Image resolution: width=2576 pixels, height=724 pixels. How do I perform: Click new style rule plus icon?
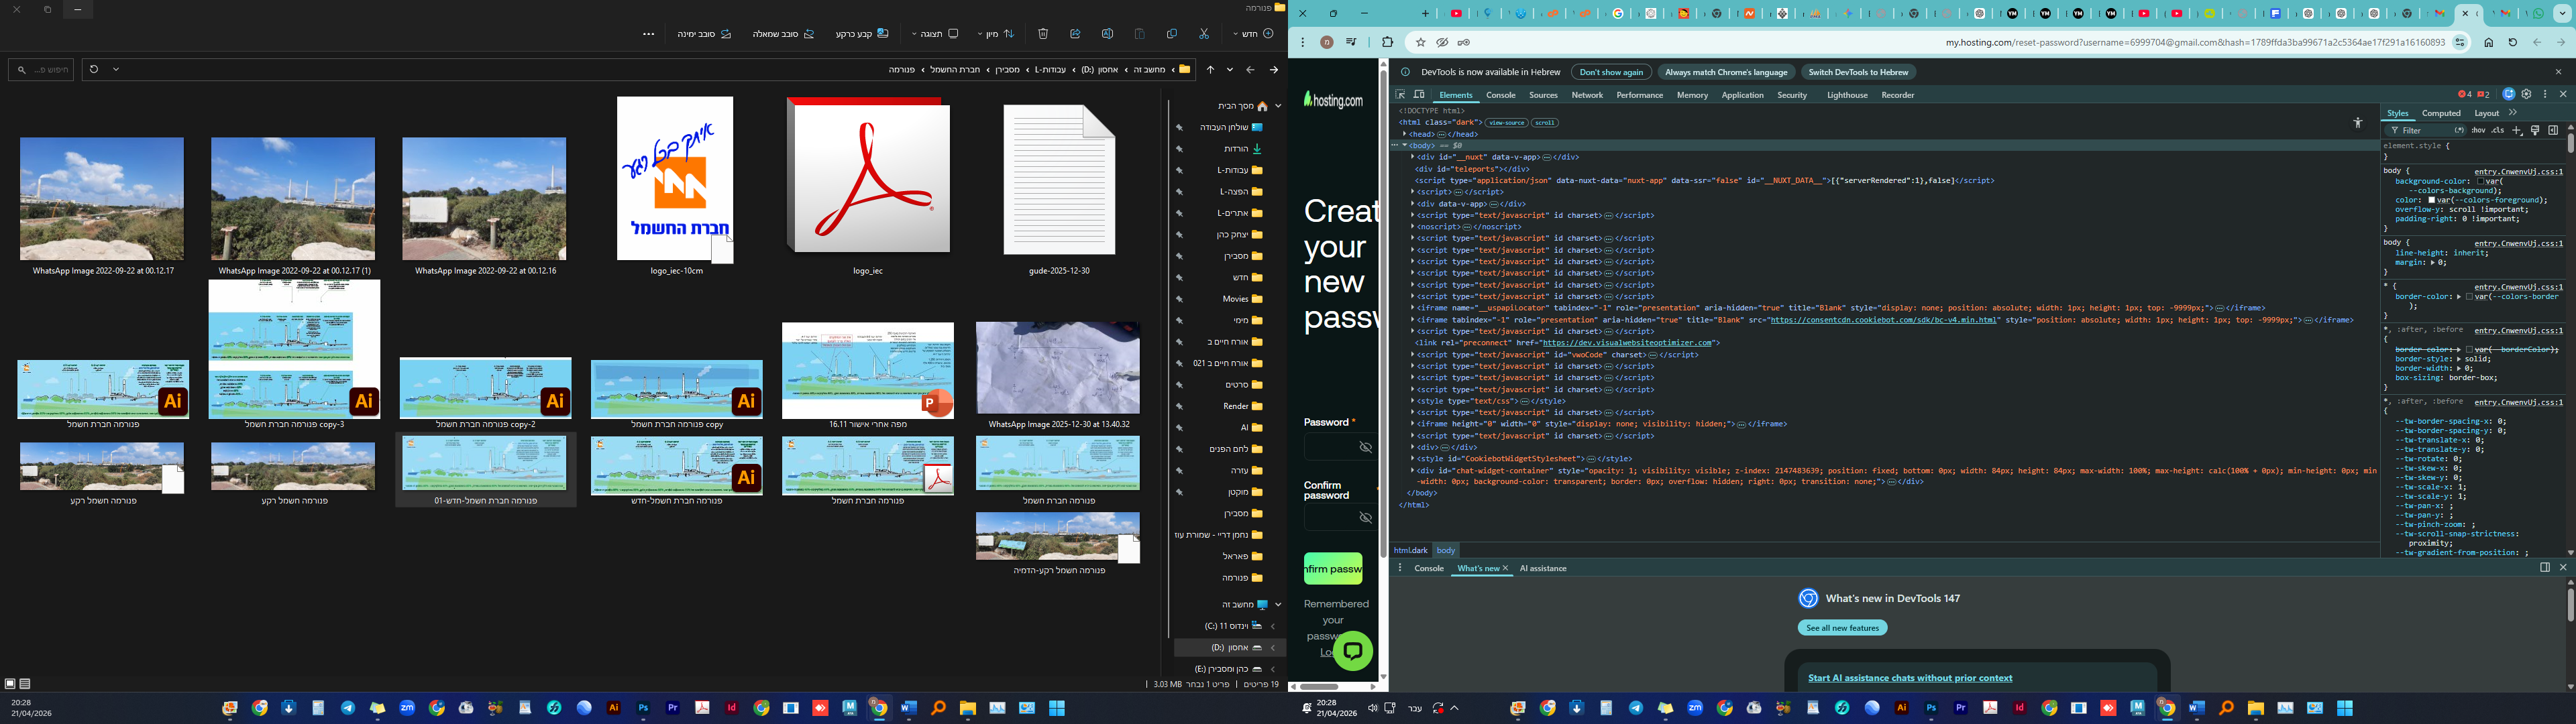coord(2517,130)
